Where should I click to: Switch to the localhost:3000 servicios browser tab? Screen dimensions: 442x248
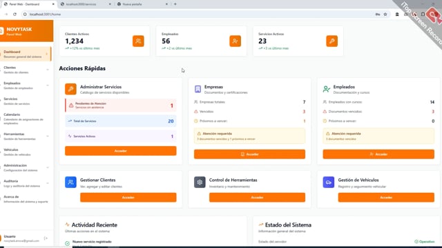coord(85,4)
